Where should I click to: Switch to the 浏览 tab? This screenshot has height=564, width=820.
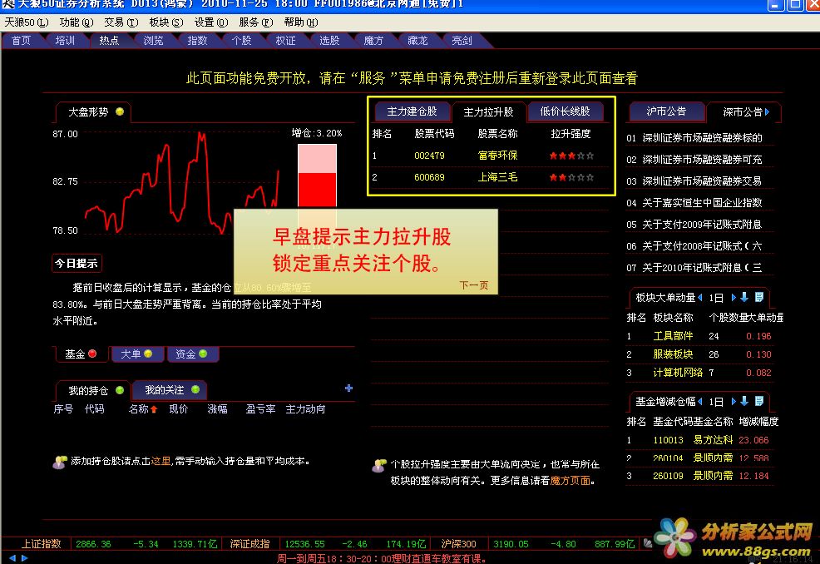153,41
